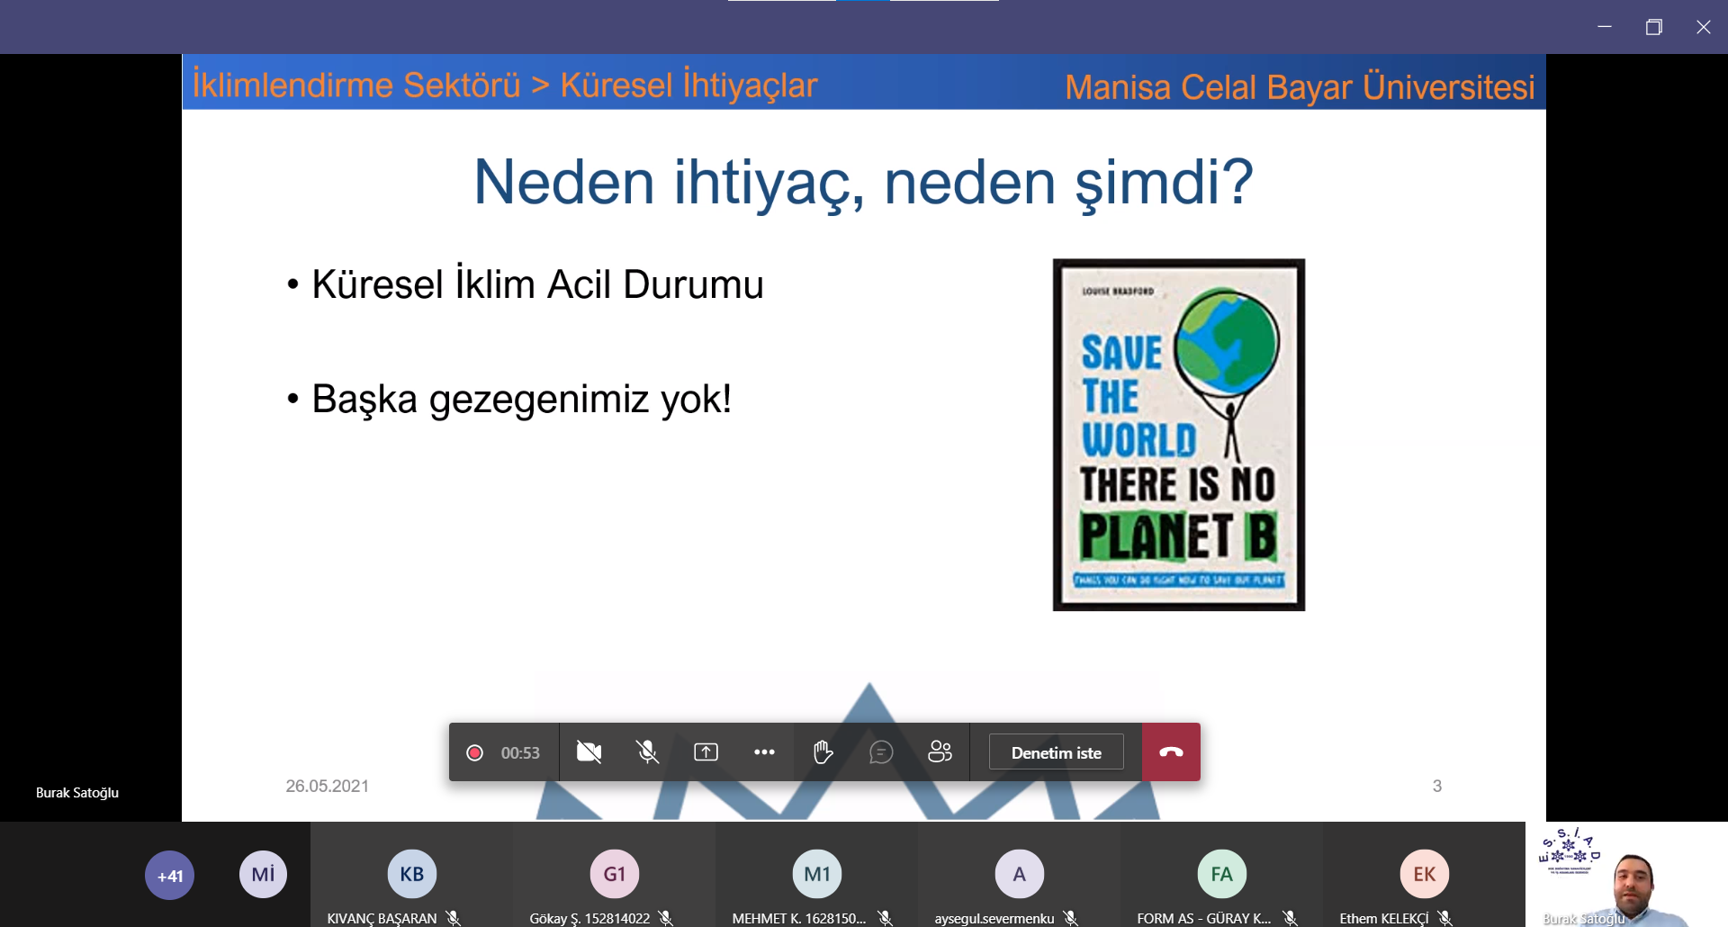Hang up with the red leave button
1728x927 pixels.
point(1171,752)
